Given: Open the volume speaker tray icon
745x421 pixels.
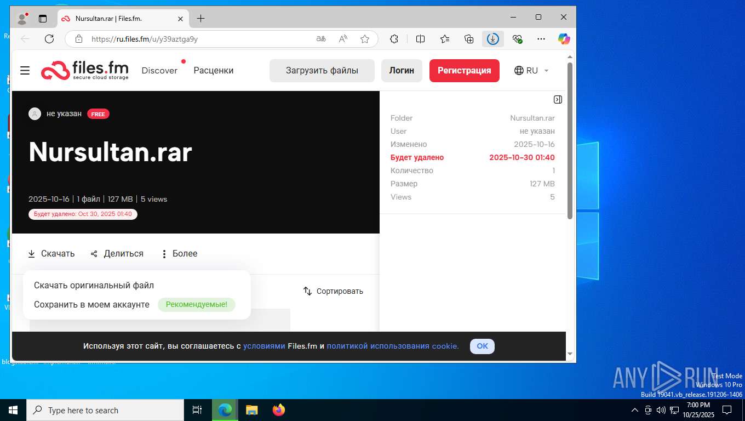Looking at the screenshot, I should point(661,410).
